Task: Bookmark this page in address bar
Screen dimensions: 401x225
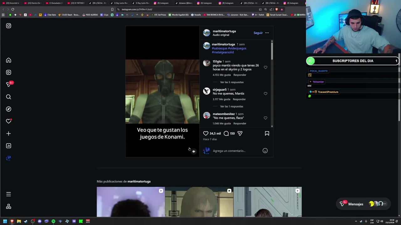Action: click(112, 9)
